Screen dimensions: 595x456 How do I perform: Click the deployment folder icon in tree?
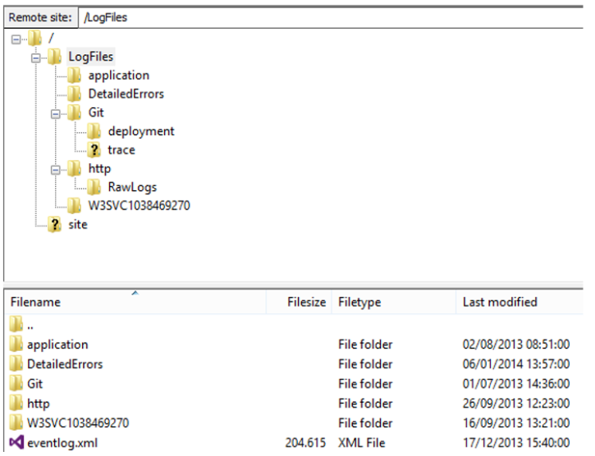click(94, 131)
